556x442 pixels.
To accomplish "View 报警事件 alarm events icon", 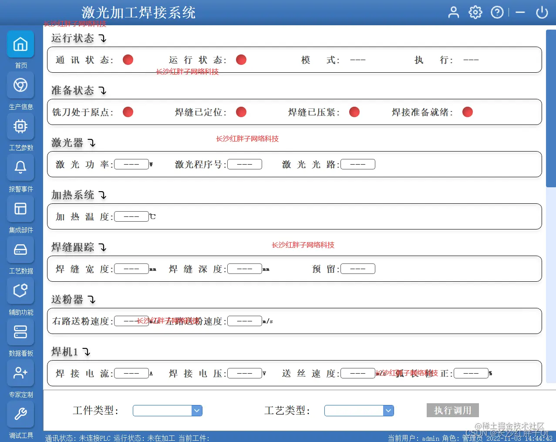I will click(20, 167).
